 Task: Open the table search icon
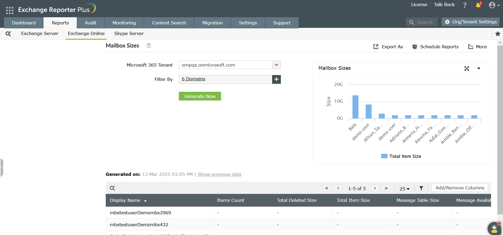click(112, 188)
